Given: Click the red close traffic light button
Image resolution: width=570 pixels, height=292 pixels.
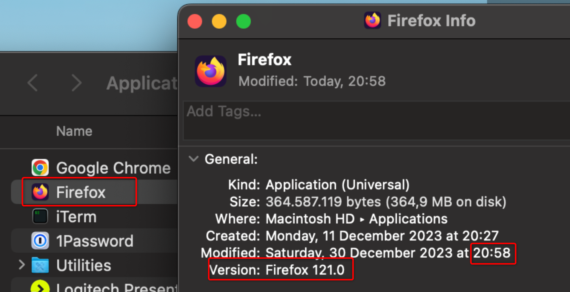Looking at the screenshot, I should (195, 21).
